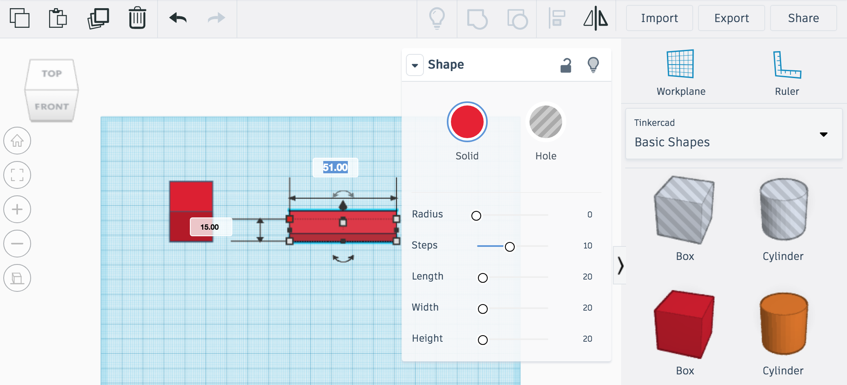Image resolution: width=847 pixels, height=385 pixels.
Task: Hide shape using panel lightbulb icon
Action: (593, 65)
